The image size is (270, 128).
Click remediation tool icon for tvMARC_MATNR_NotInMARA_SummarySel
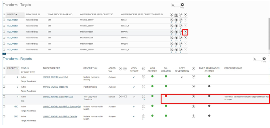point(194,107)
